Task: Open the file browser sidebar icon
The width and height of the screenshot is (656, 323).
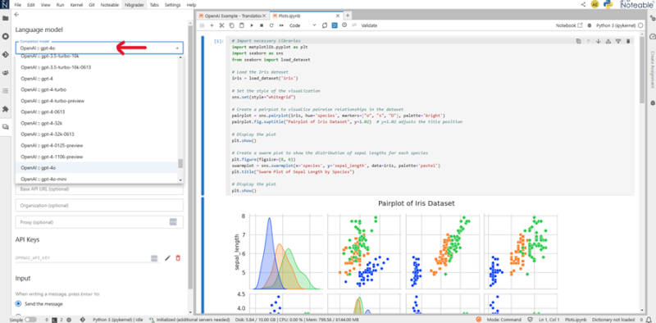Action: (6, 18)
